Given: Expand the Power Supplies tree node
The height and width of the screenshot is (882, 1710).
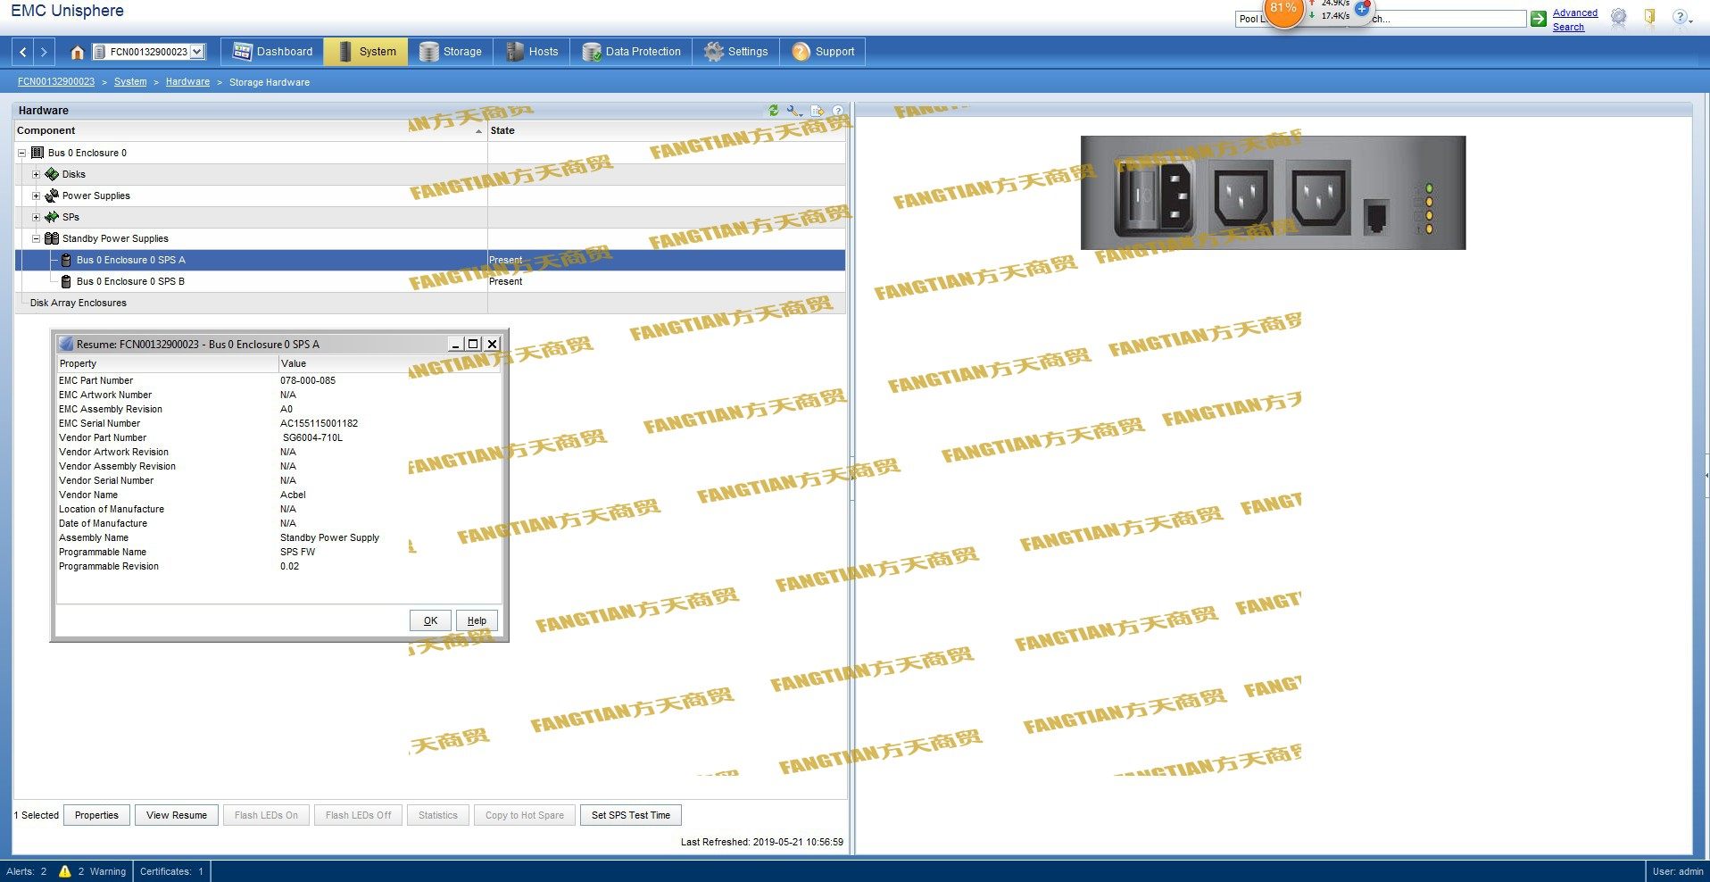Looking at the screenshot, I should pos(37,196).
